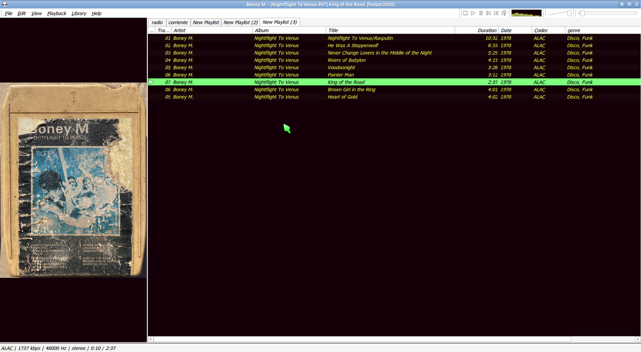Screen dimensions: 641x352
Task: Click the 10:32 duration cell
Action: (491, 38)
